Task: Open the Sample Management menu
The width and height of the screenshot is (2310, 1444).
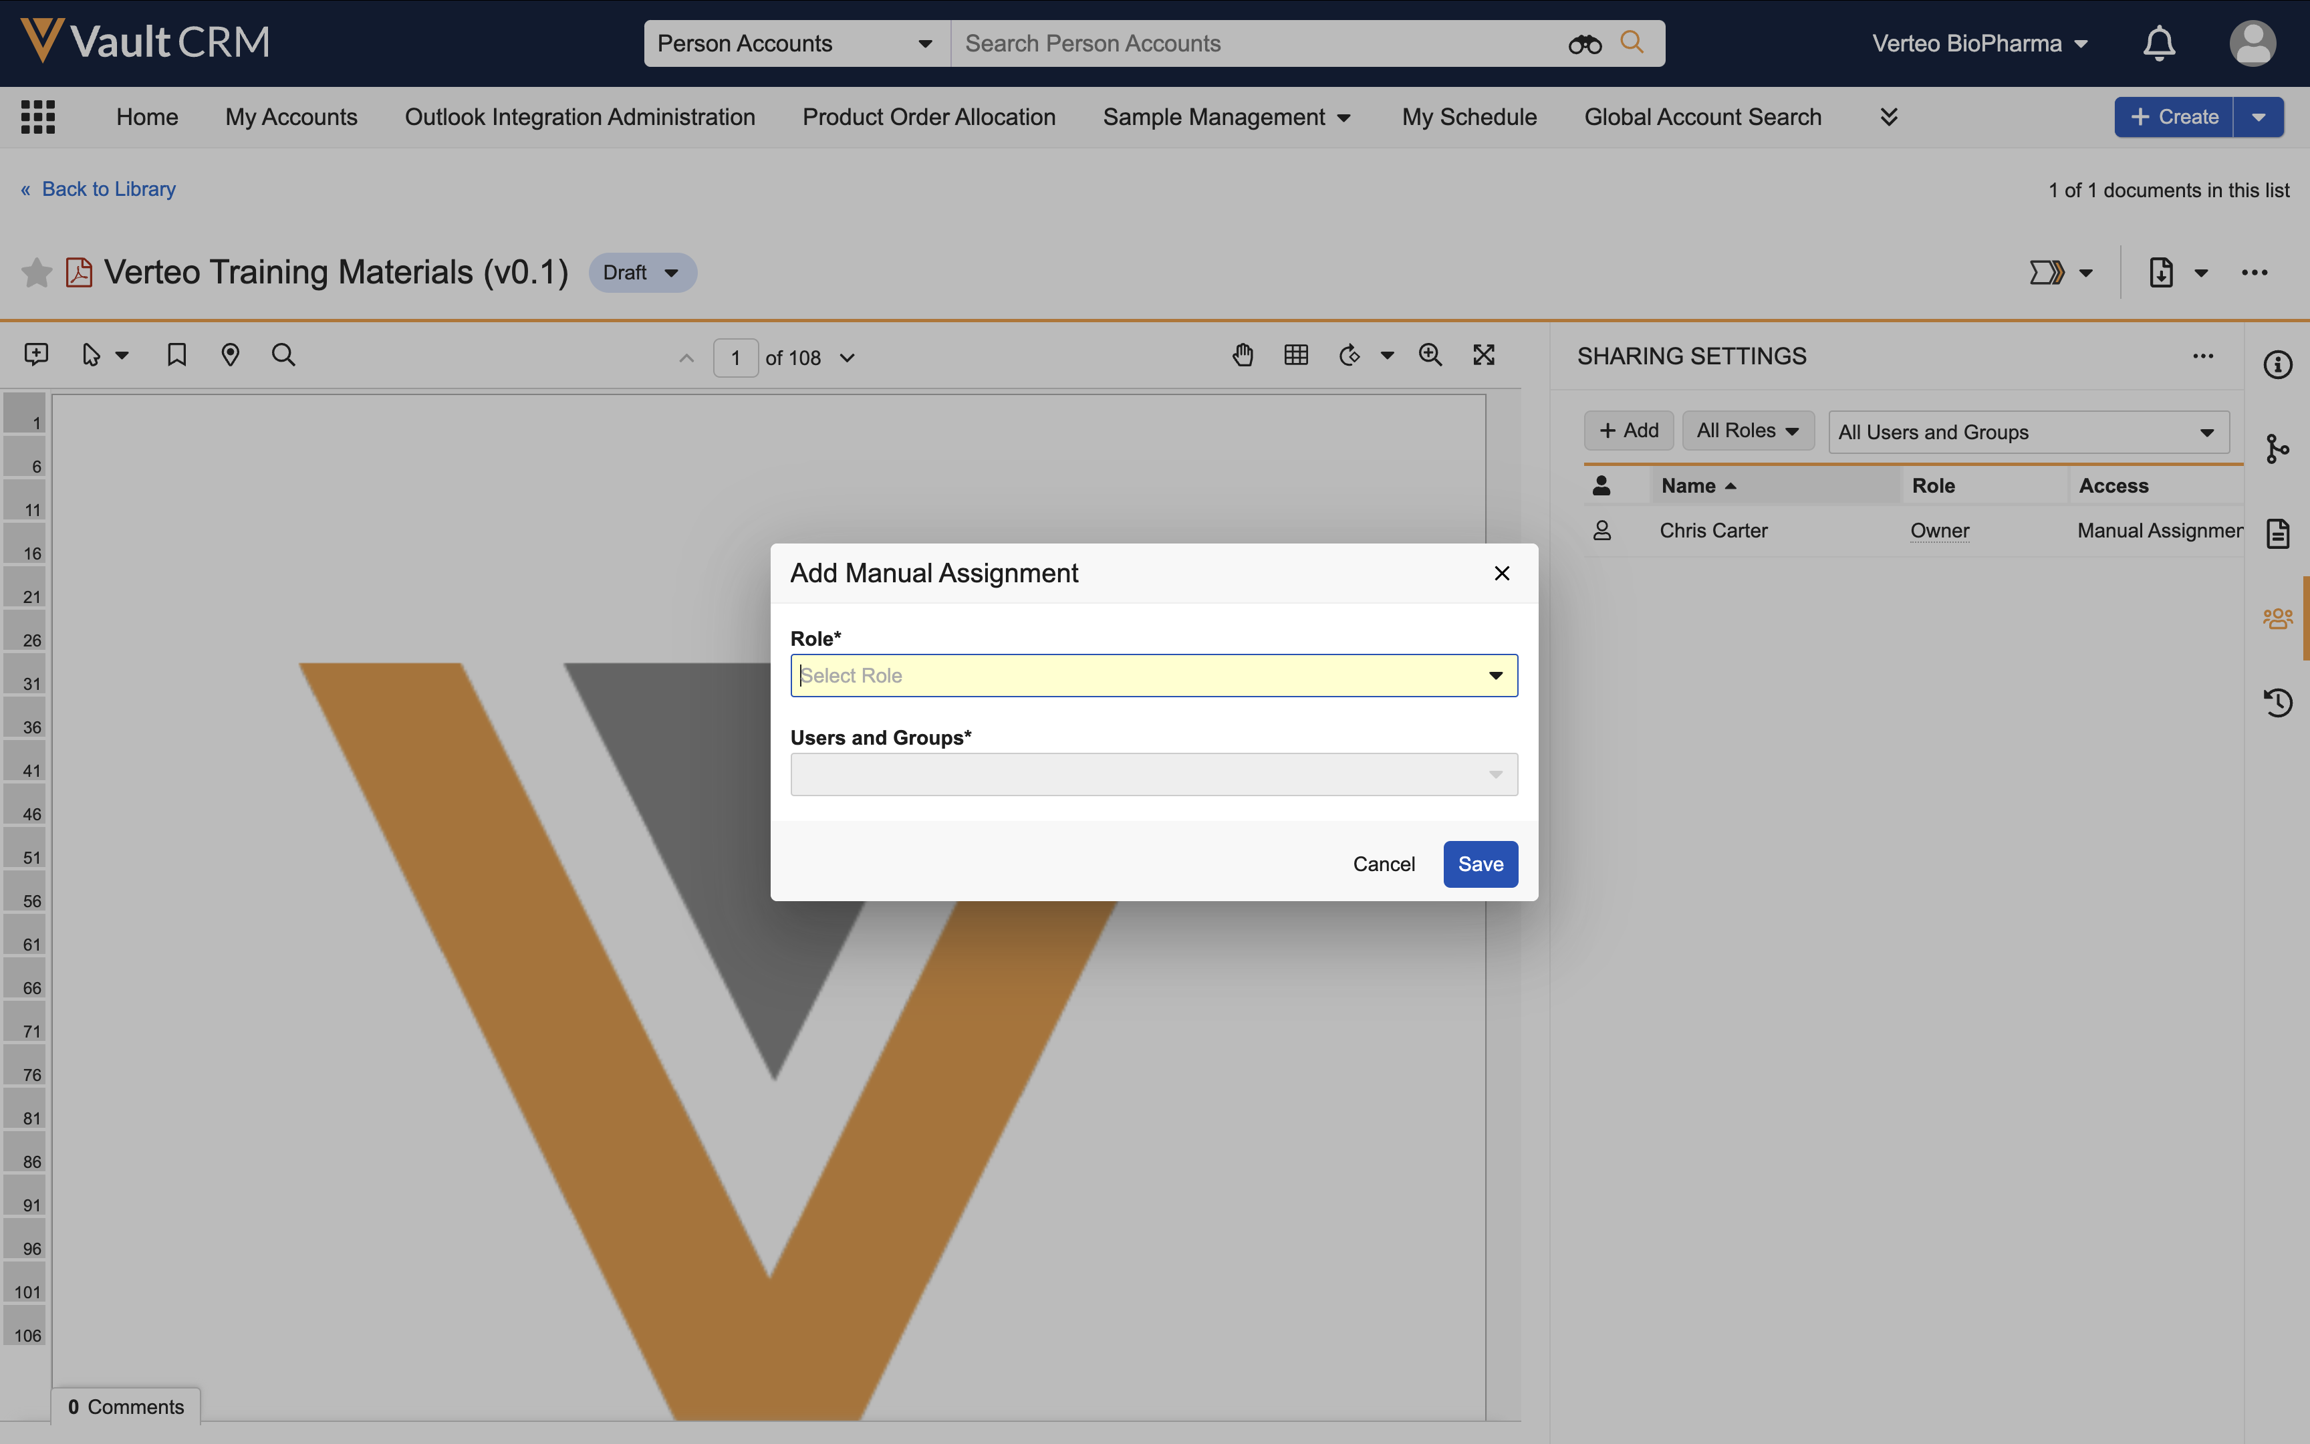Action: (1226, 116)
